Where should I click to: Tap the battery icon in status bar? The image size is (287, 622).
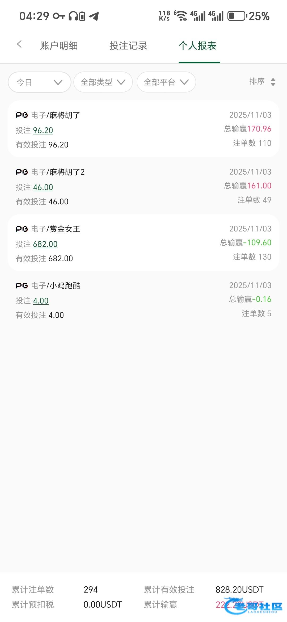[x=237, y=16]
